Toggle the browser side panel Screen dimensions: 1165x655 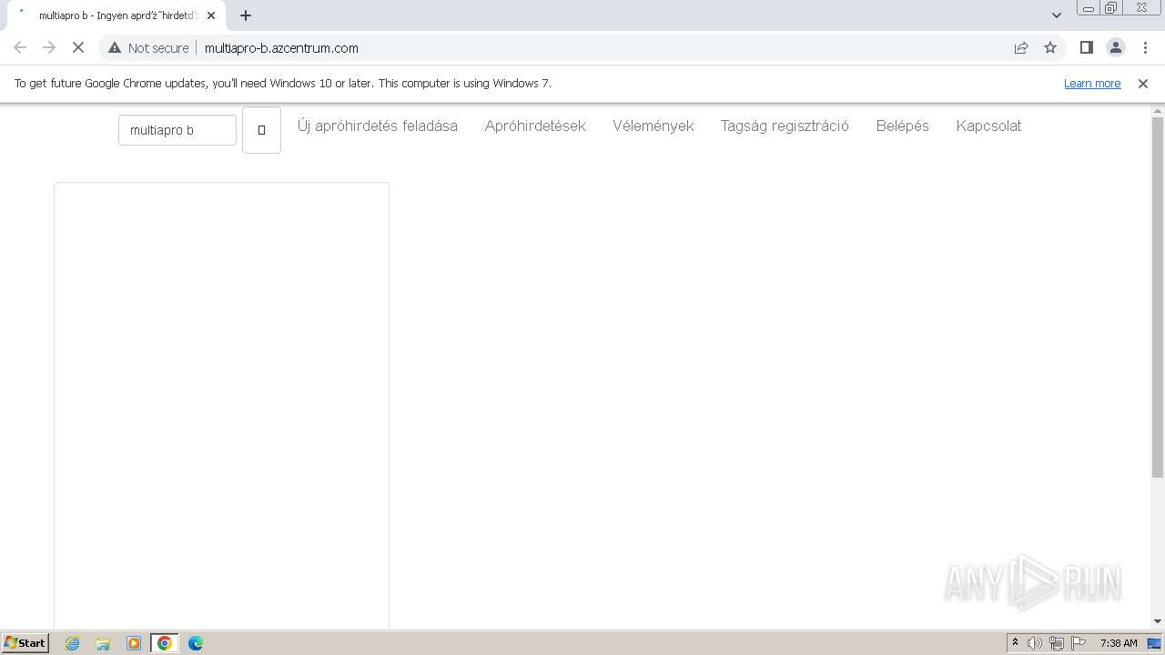[1087, 47]
